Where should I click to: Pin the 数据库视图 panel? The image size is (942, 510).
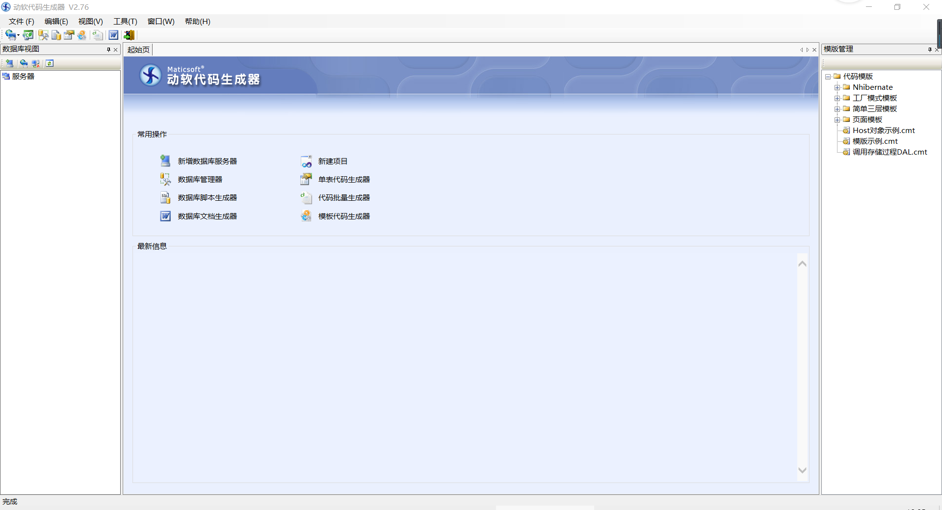click(x=108, y=50)
